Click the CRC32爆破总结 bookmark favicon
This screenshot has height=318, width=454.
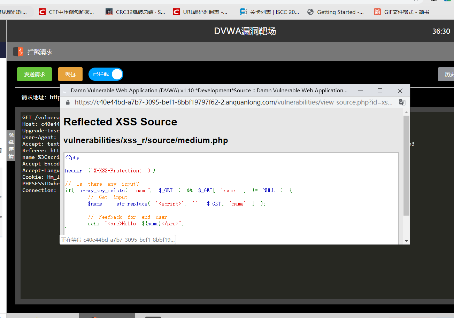click(x=109, y=12)
